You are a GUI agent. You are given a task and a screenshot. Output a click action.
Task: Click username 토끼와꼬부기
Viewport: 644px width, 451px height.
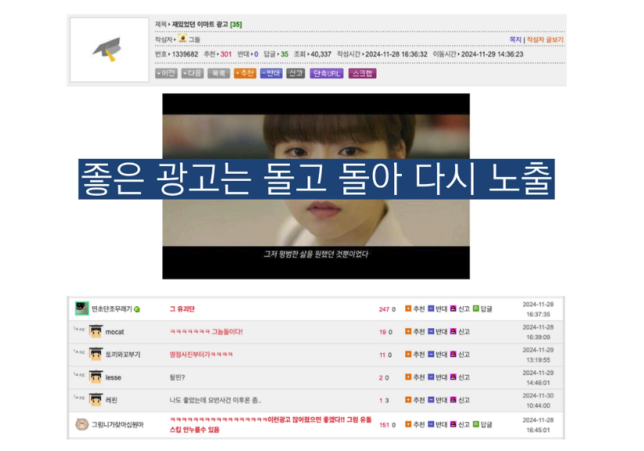(123, 355)
